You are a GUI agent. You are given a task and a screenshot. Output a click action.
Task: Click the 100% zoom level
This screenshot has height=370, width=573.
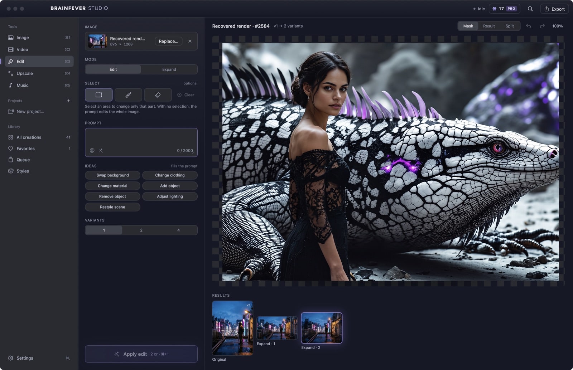tap(557, 26)
